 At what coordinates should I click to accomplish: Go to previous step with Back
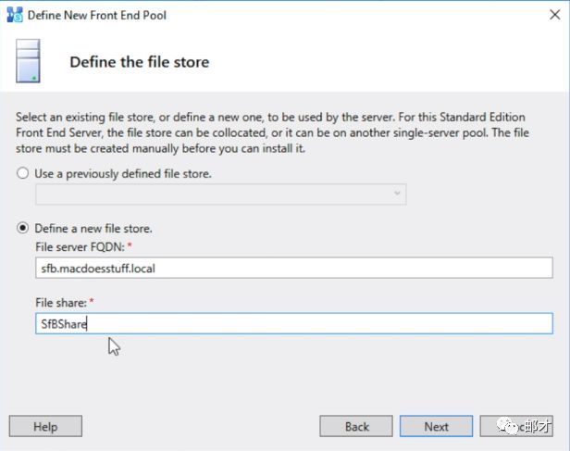pyautogui.click(x=356, y=426)
